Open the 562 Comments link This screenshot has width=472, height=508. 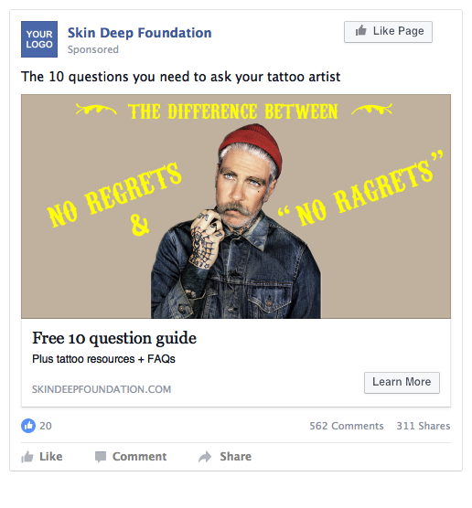pos(347,426)
